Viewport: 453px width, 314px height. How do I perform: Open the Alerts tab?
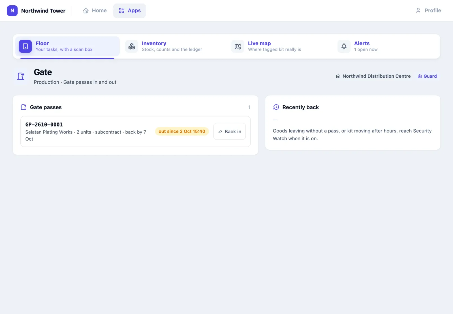(386, 46)
